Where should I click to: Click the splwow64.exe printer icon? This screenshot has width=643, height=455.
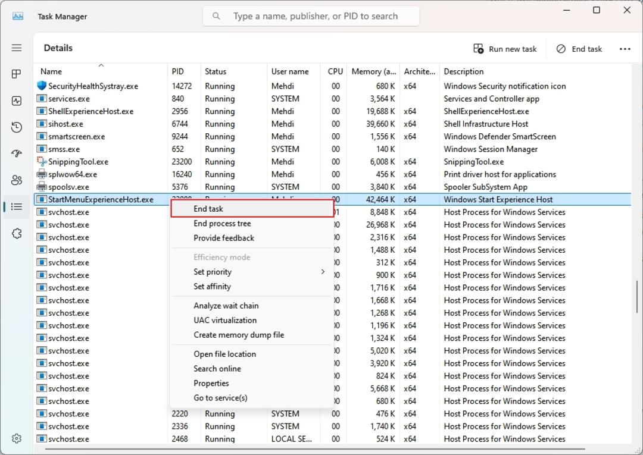click(x=42, y=174)
